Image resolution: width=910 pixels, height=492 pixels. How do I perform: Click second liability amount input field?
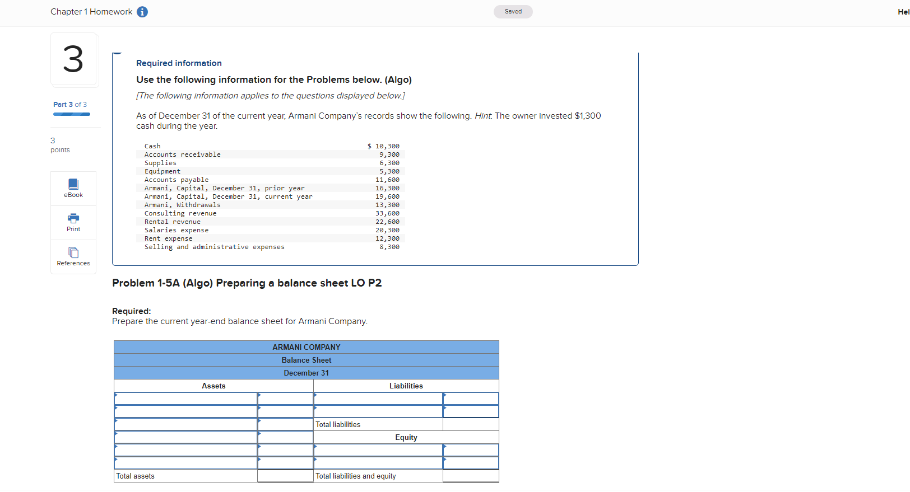471,411
